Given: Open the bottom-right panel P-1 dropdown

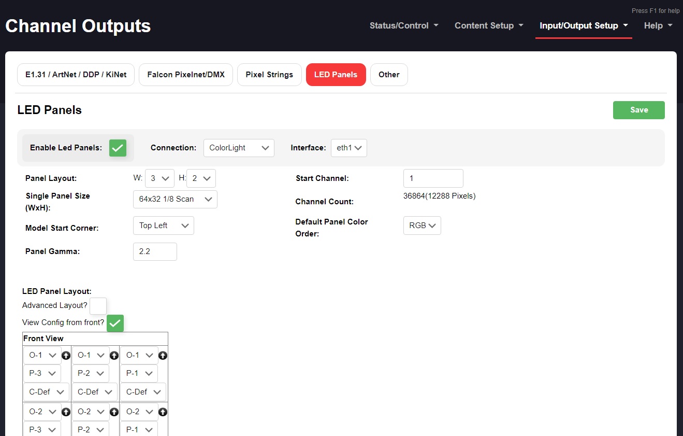Looking at the screenshot, I should (139, 429).
